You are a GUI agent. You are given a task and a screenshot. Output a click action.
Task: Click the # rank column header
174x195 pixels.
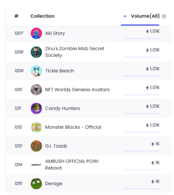pos(16,16)
